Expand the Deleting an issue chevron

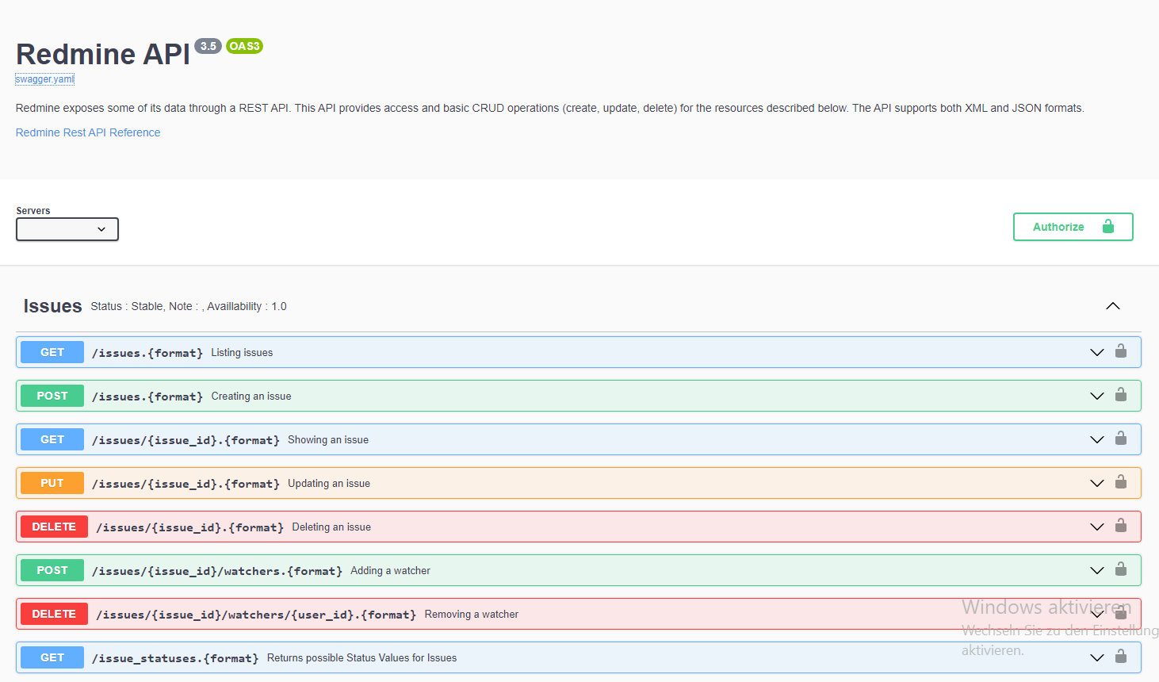pyautogui.click(x=1097, y=527)
